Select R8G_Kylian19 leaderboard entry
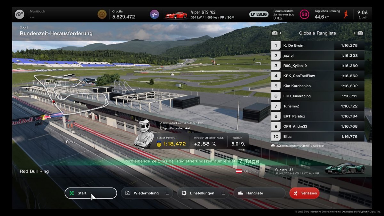Image resolution: width=384 pixels, height=216 pixels. point(317,66)
